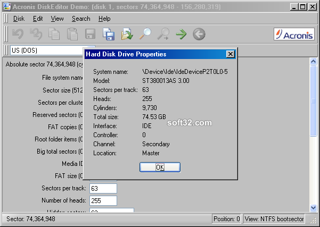
Task: Minimize the DiskEditor window
Action: tap(294, 7)
